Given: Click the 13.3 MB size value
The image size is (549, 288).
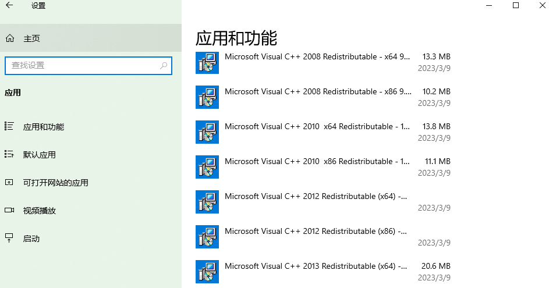Looking at the screenshot, I should click(436, 56).
